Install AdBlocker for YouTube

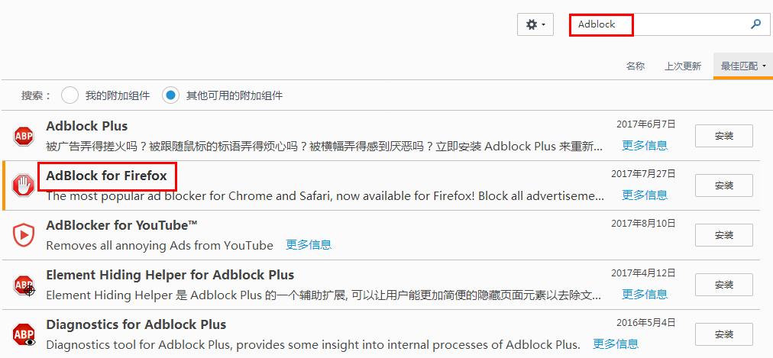723,235
